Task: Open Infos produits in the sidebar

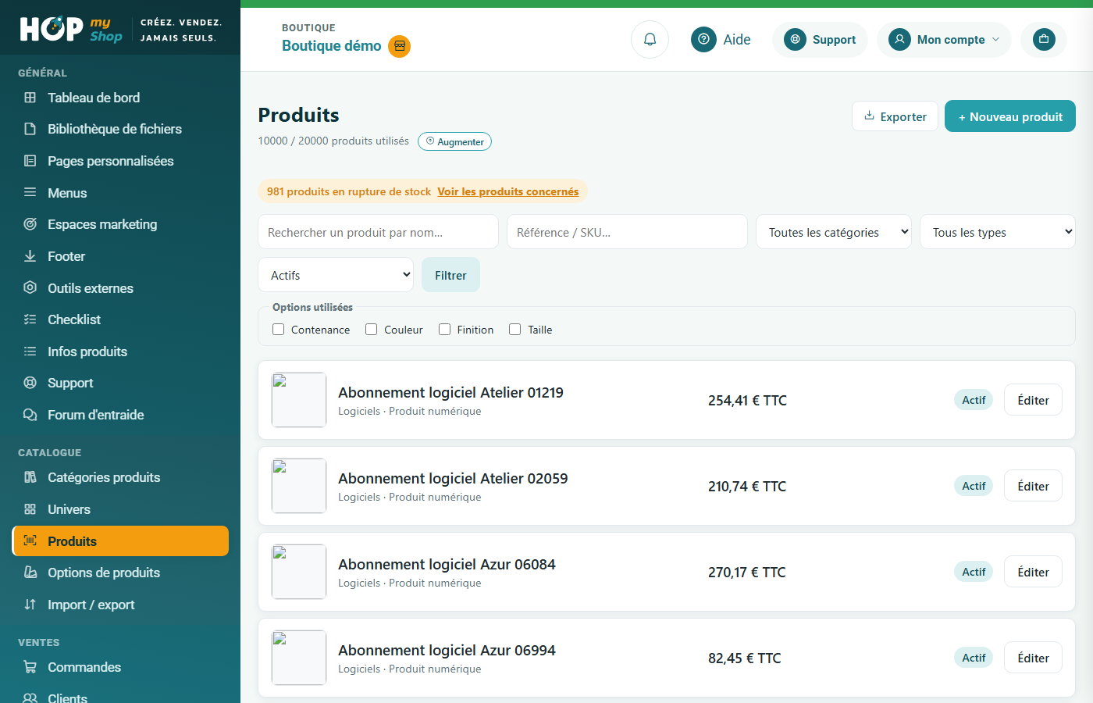Action: [120, 351]
